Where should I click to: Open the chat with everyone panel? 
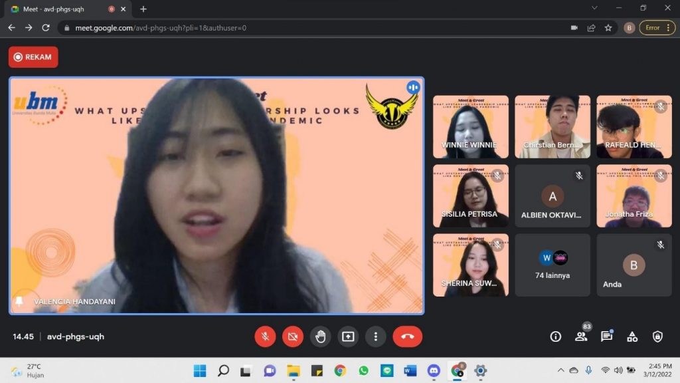(x=606, y=336)
